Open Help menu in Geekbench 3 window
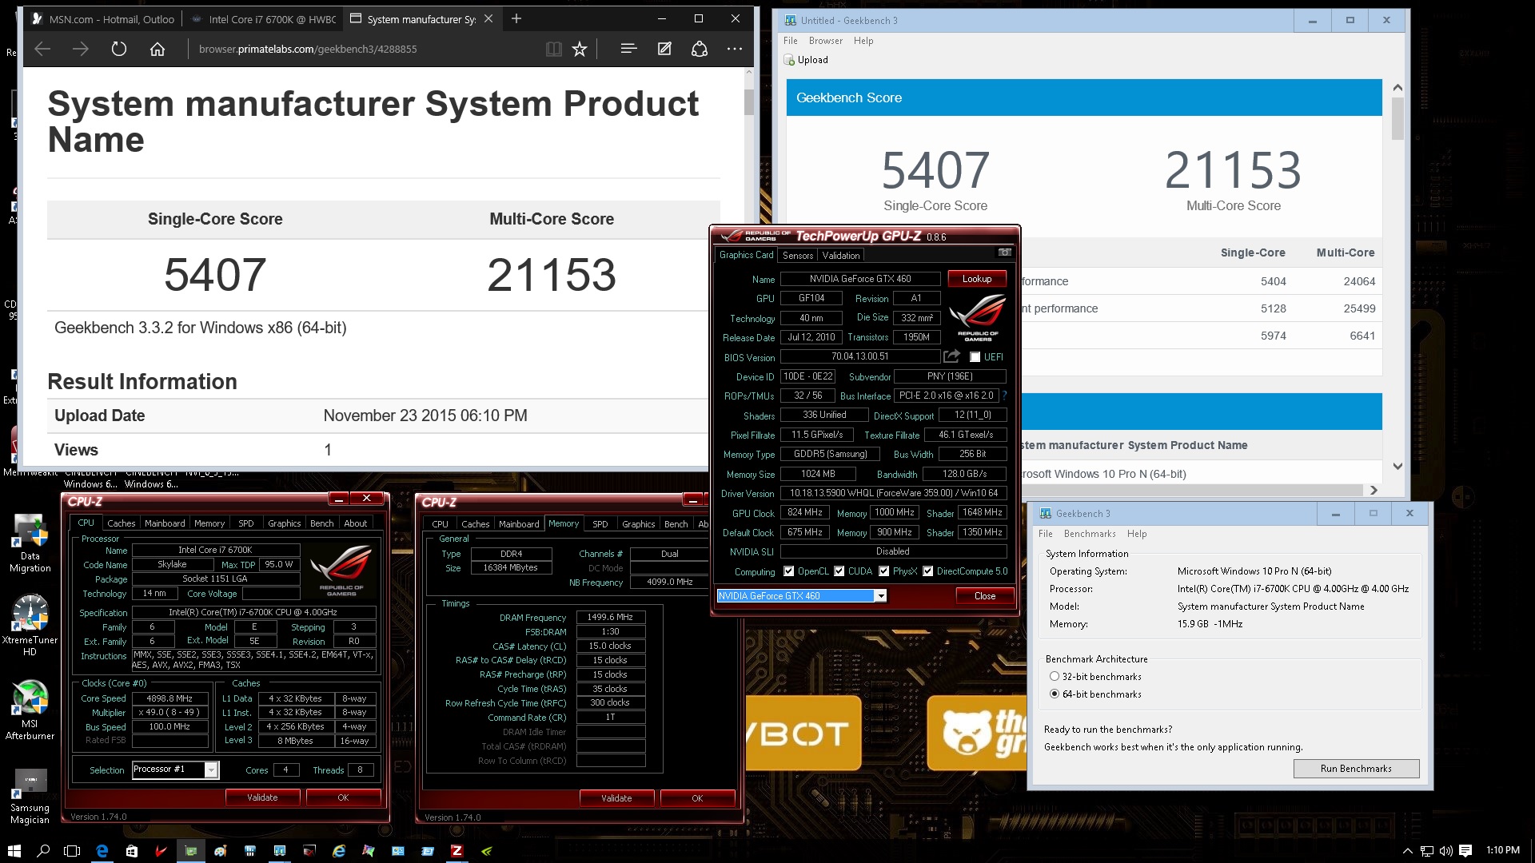The width and height of the screenshot is (1535, 863). 1137,534
